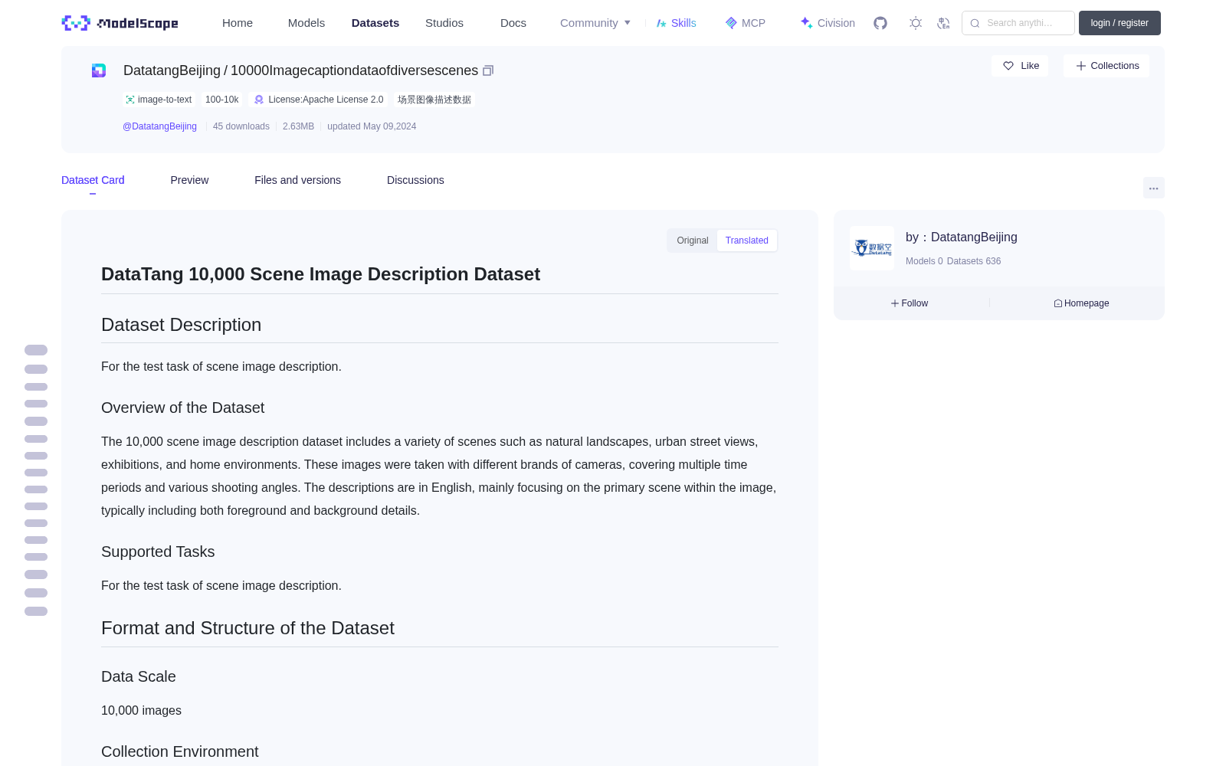Click the 100-10k size tag
Screen dimensions: 1226x766
[222, 100]
